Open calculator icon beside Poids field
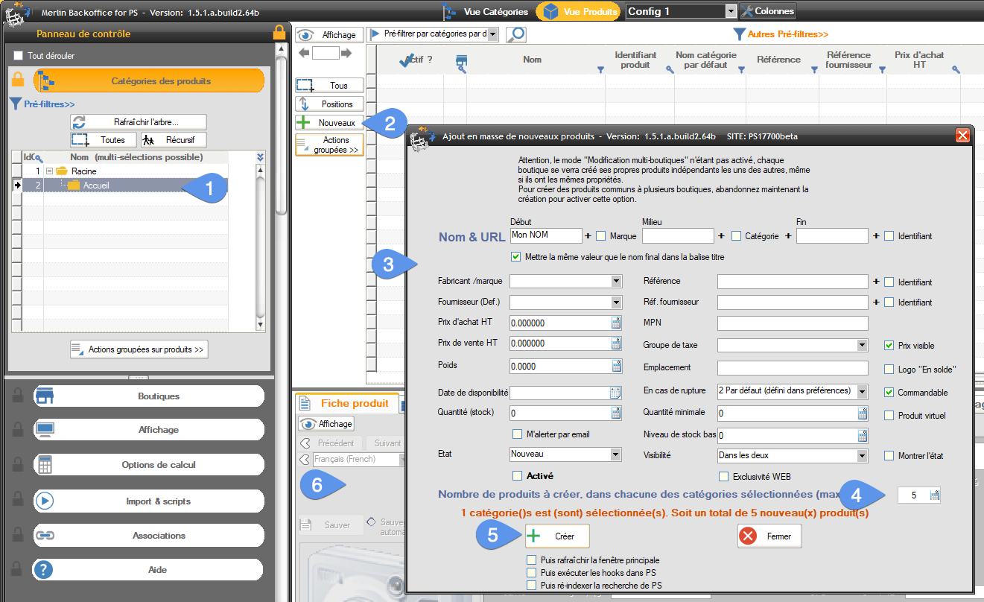984x602 pixels. click(x=616, y=366)
